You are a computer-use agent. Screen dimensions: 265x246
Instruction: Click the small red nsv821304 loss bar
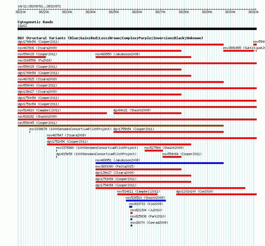132,213
